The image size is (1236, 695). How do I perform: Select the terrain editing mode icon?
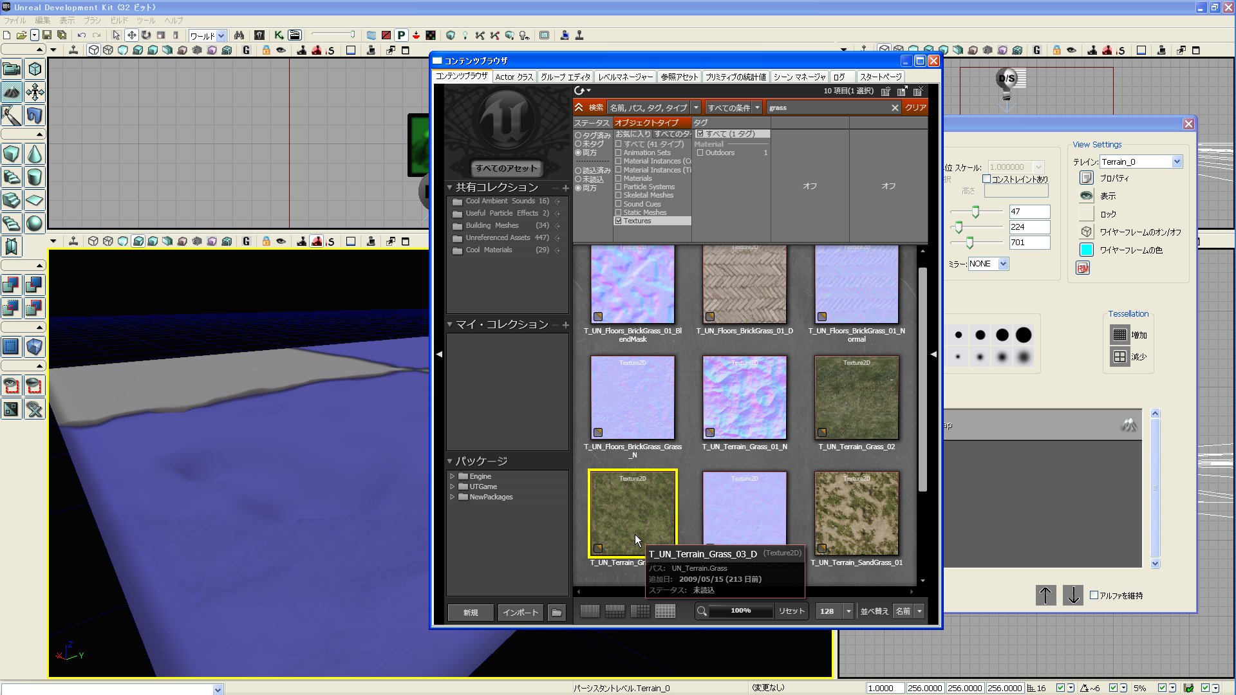click(x=11, y=92)
